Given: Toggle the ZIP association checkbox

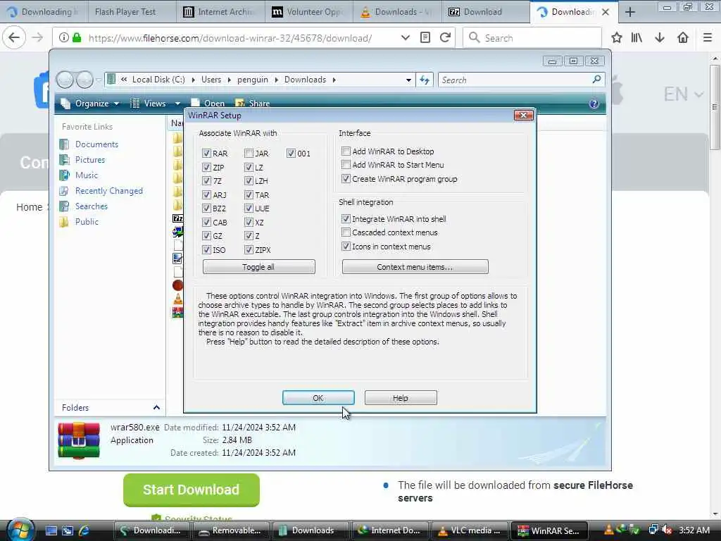Looking at the screenshot, I should (206, 167).
